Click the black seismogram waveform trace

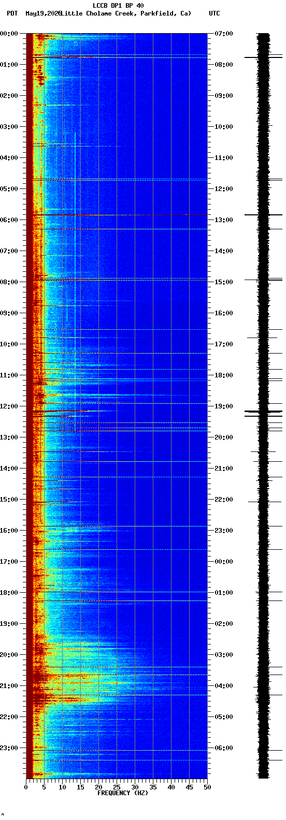(264, 406)
